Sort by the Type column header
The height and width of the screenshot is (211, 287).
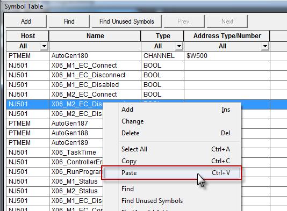pos(162,36)
